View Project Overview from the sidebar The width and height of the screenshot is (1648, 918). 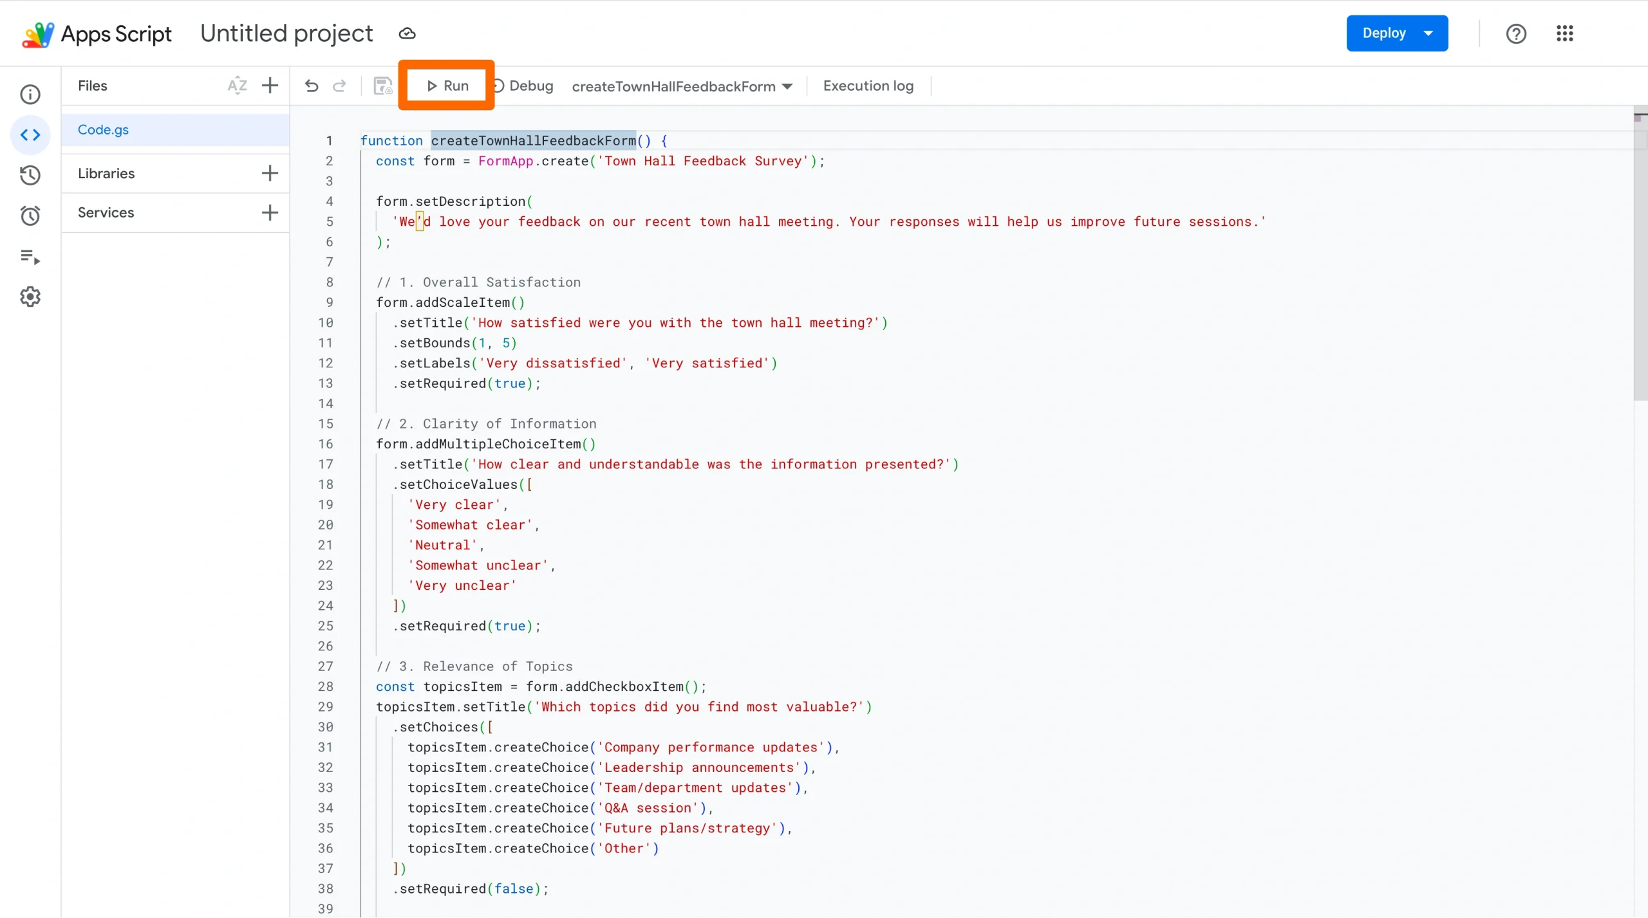[x=30, y=94]
